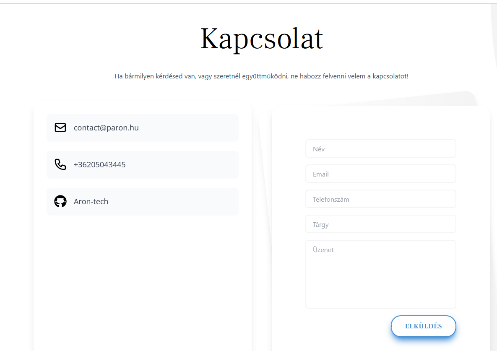This screenshot has height=351, width=497.
Task: Click the envelope mail icon
Action: (x=60, y=127)
